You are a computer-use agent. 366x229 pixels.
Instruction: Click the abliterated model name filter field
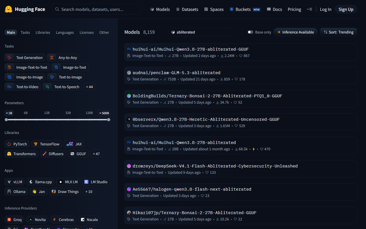[200, 32]
